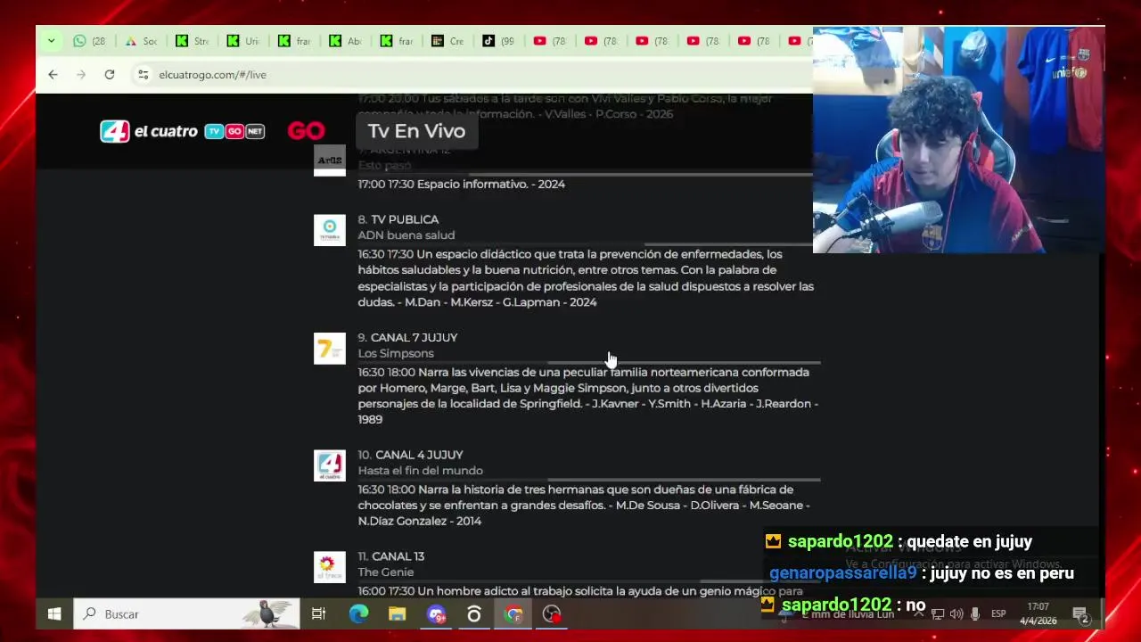Screen dimensions: 1141x642
Task: Click the program title 'ADN buena salud'
Action: (406, 235)
